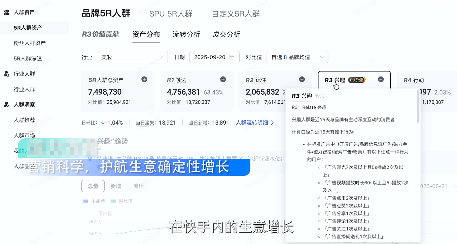The image size is (457, 244).
Task: Switch chart view to 总量
Action: pos(93,186)
